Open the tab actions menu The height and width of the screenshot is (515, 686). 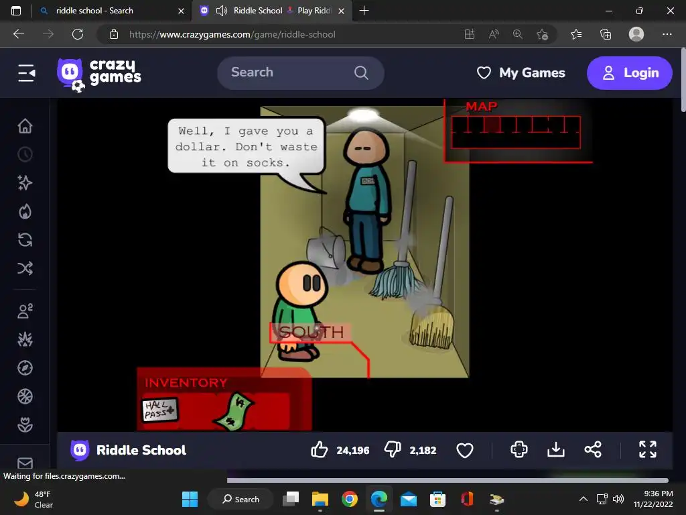[x=16, y=11]
